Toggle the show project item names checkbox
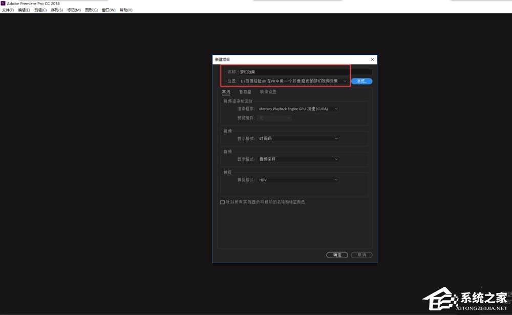512x315 pixels. (x=222, y=202)
